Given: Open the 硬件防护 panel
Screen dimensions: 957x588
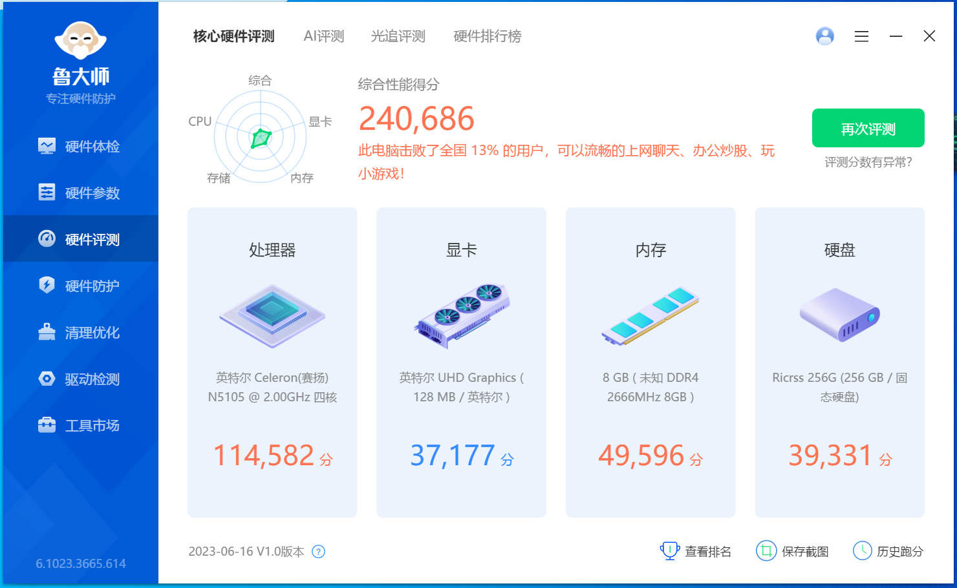Looking at the screenshot, I should click(x=80, y=285).
